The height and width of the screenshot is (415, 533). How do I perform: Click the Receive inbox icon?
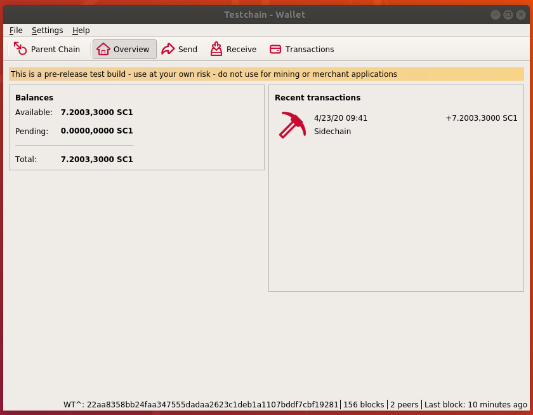tap(216, 49)
